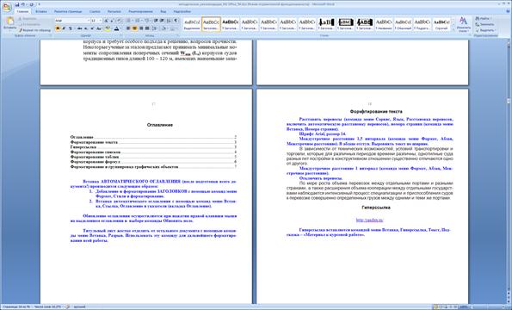Click the Increase Indent icon

pos(162,21)
